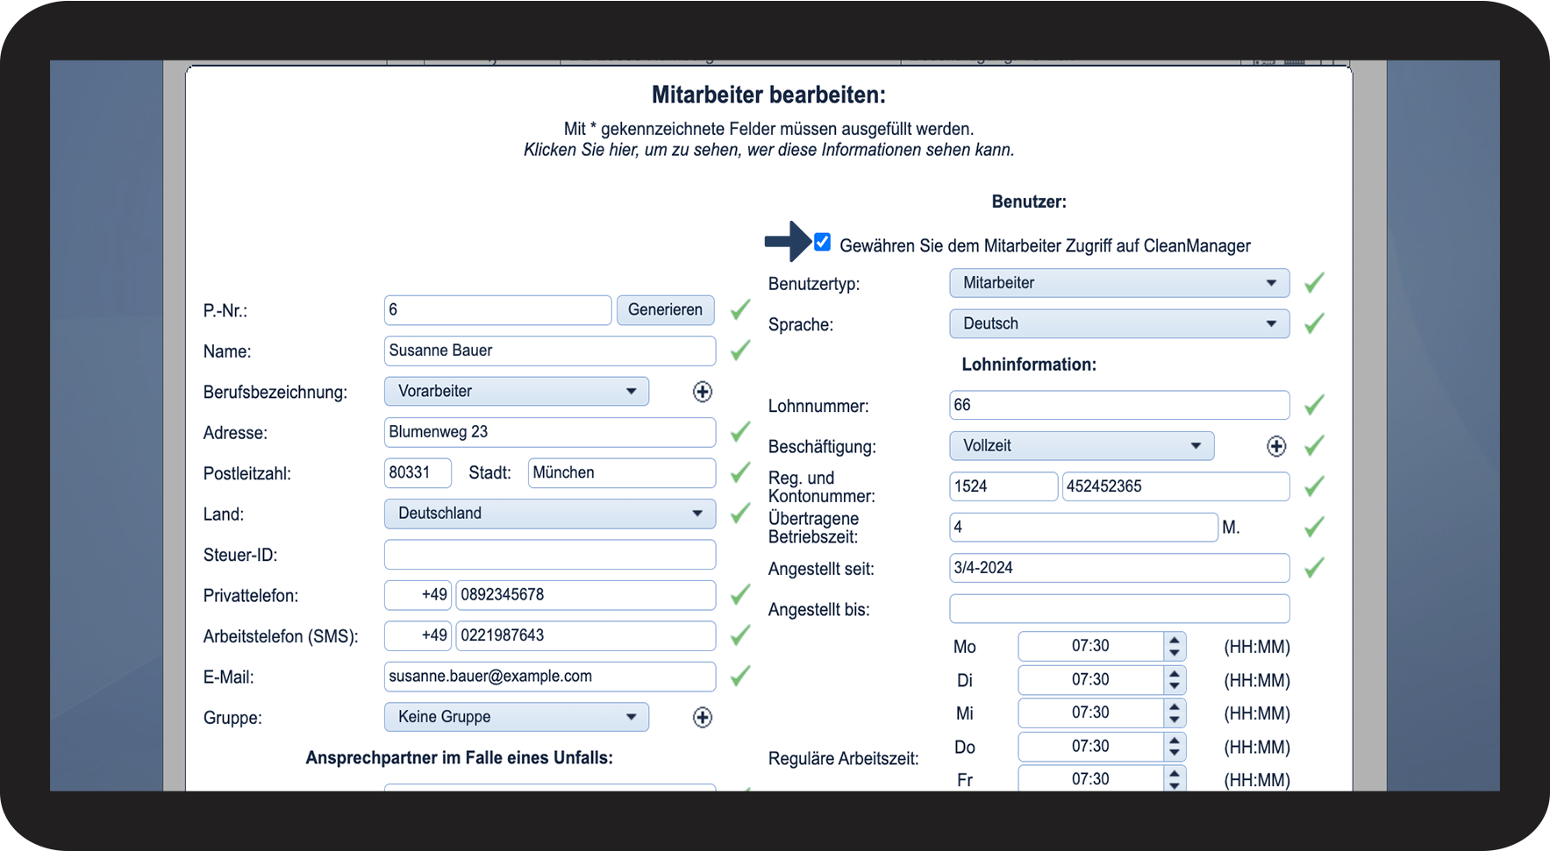The height and width of the screenshot is (851, 1550).
Task: Decrease the Mi working time stepper
Action: click(x=1175, y=720)
